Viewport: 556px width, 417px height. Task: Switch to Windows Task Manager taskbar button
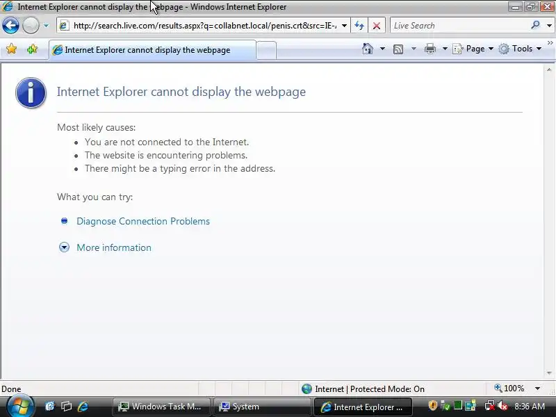click(161, 407)
